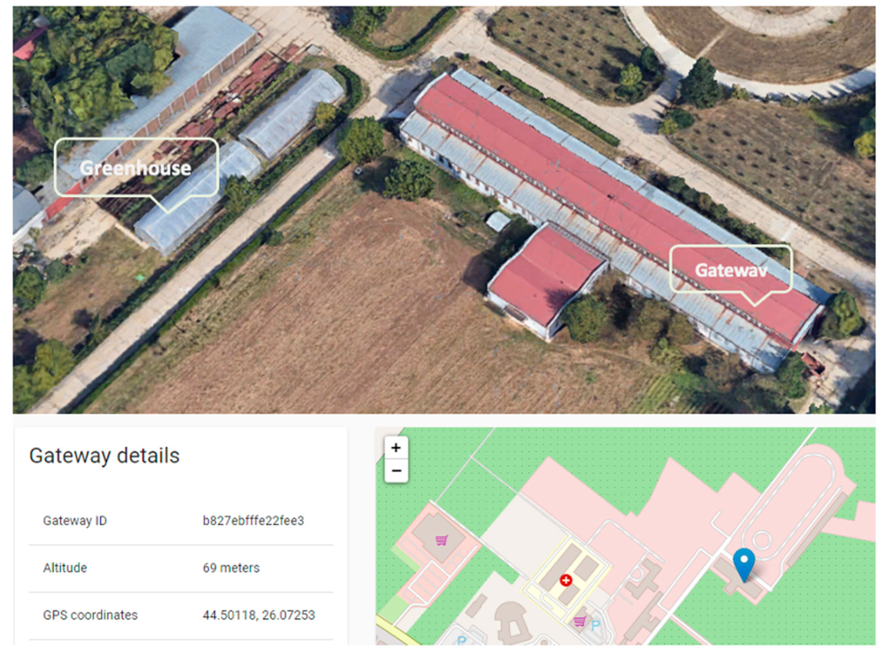
Task: Click the blue parking P symbol near lower cart
Action: click(595, 626)
